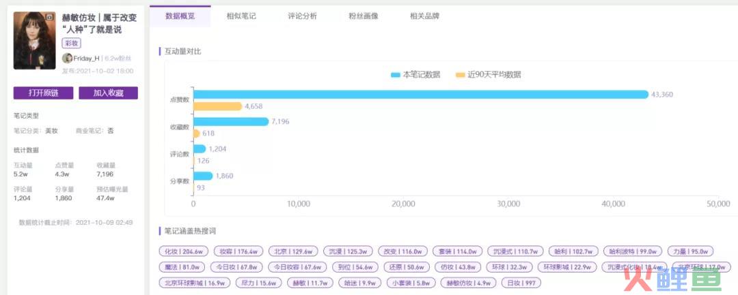Image resolution: width=738 pixels, height=295 pixels.
Task: Select the hot word tag 日妆 | 997
Action: tap(521, 283)
